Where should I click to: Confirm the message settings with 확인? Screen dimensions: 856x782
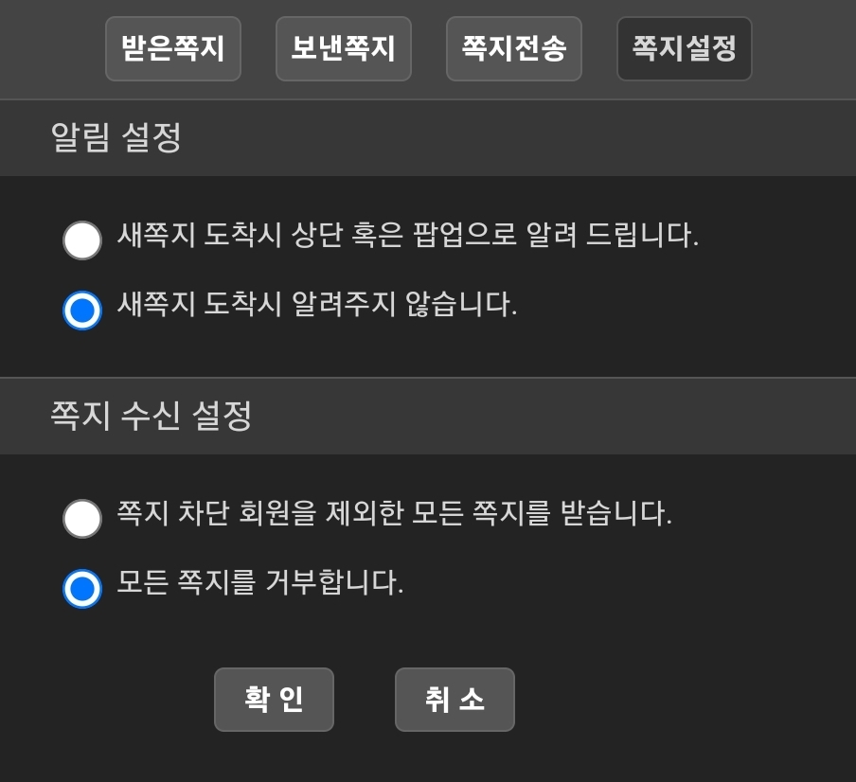(x=274, y=700)
